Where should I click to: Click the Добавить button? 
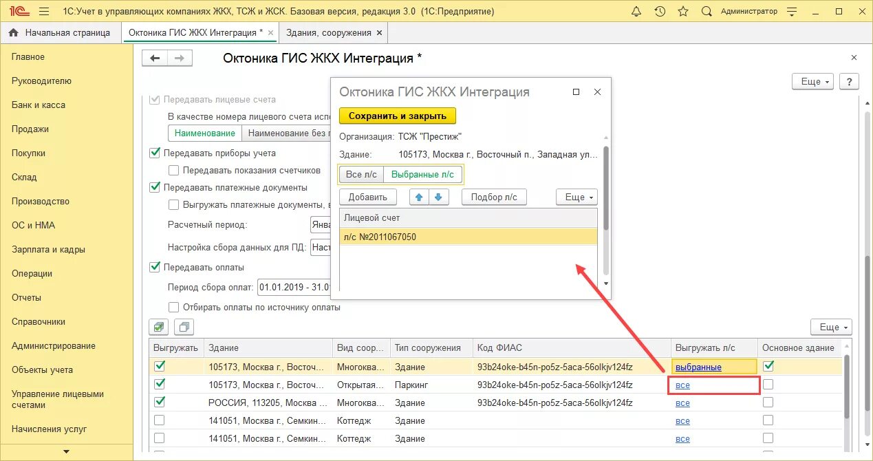[368, 197]
